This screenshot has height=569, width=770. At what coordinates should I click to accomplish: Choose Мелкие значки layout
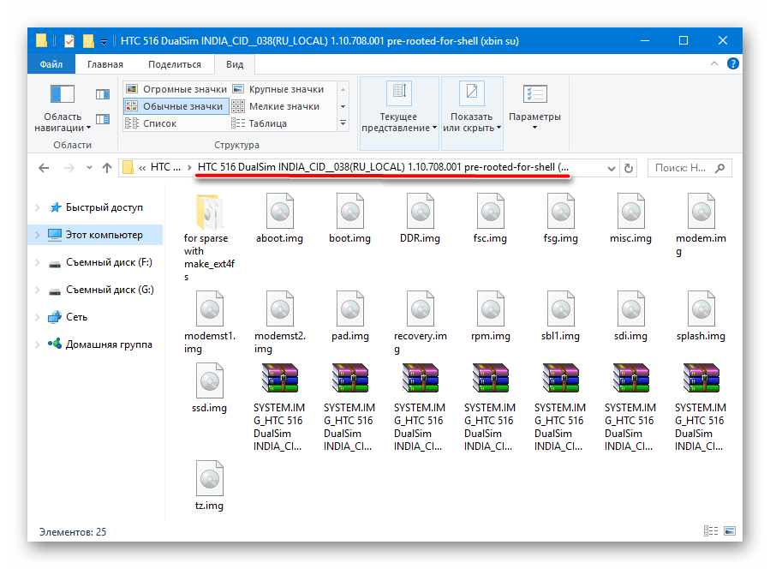tap(276, 106)
